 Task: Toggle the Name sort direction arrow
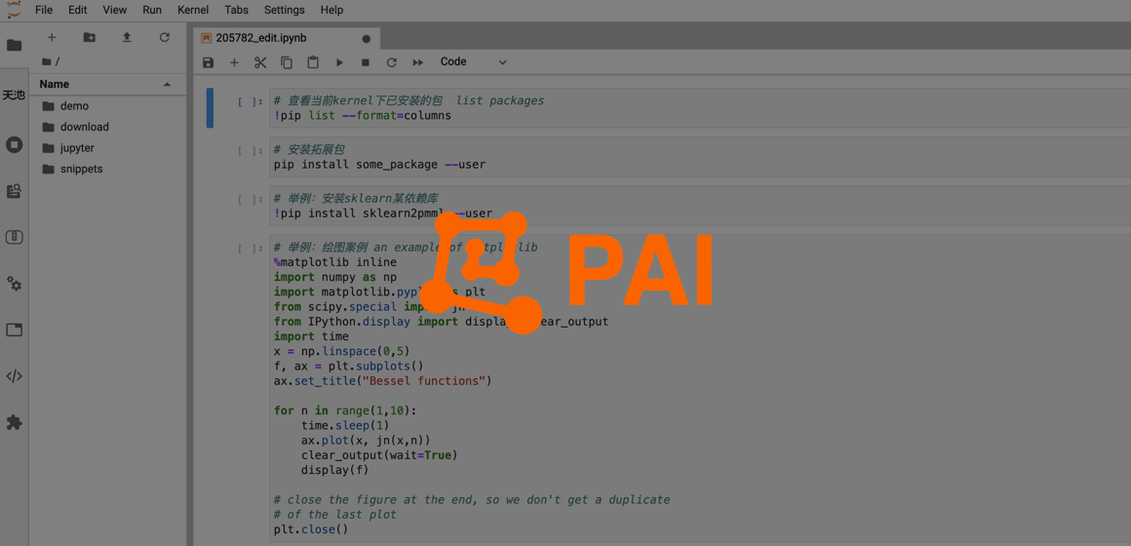click(x=168, y=85)
